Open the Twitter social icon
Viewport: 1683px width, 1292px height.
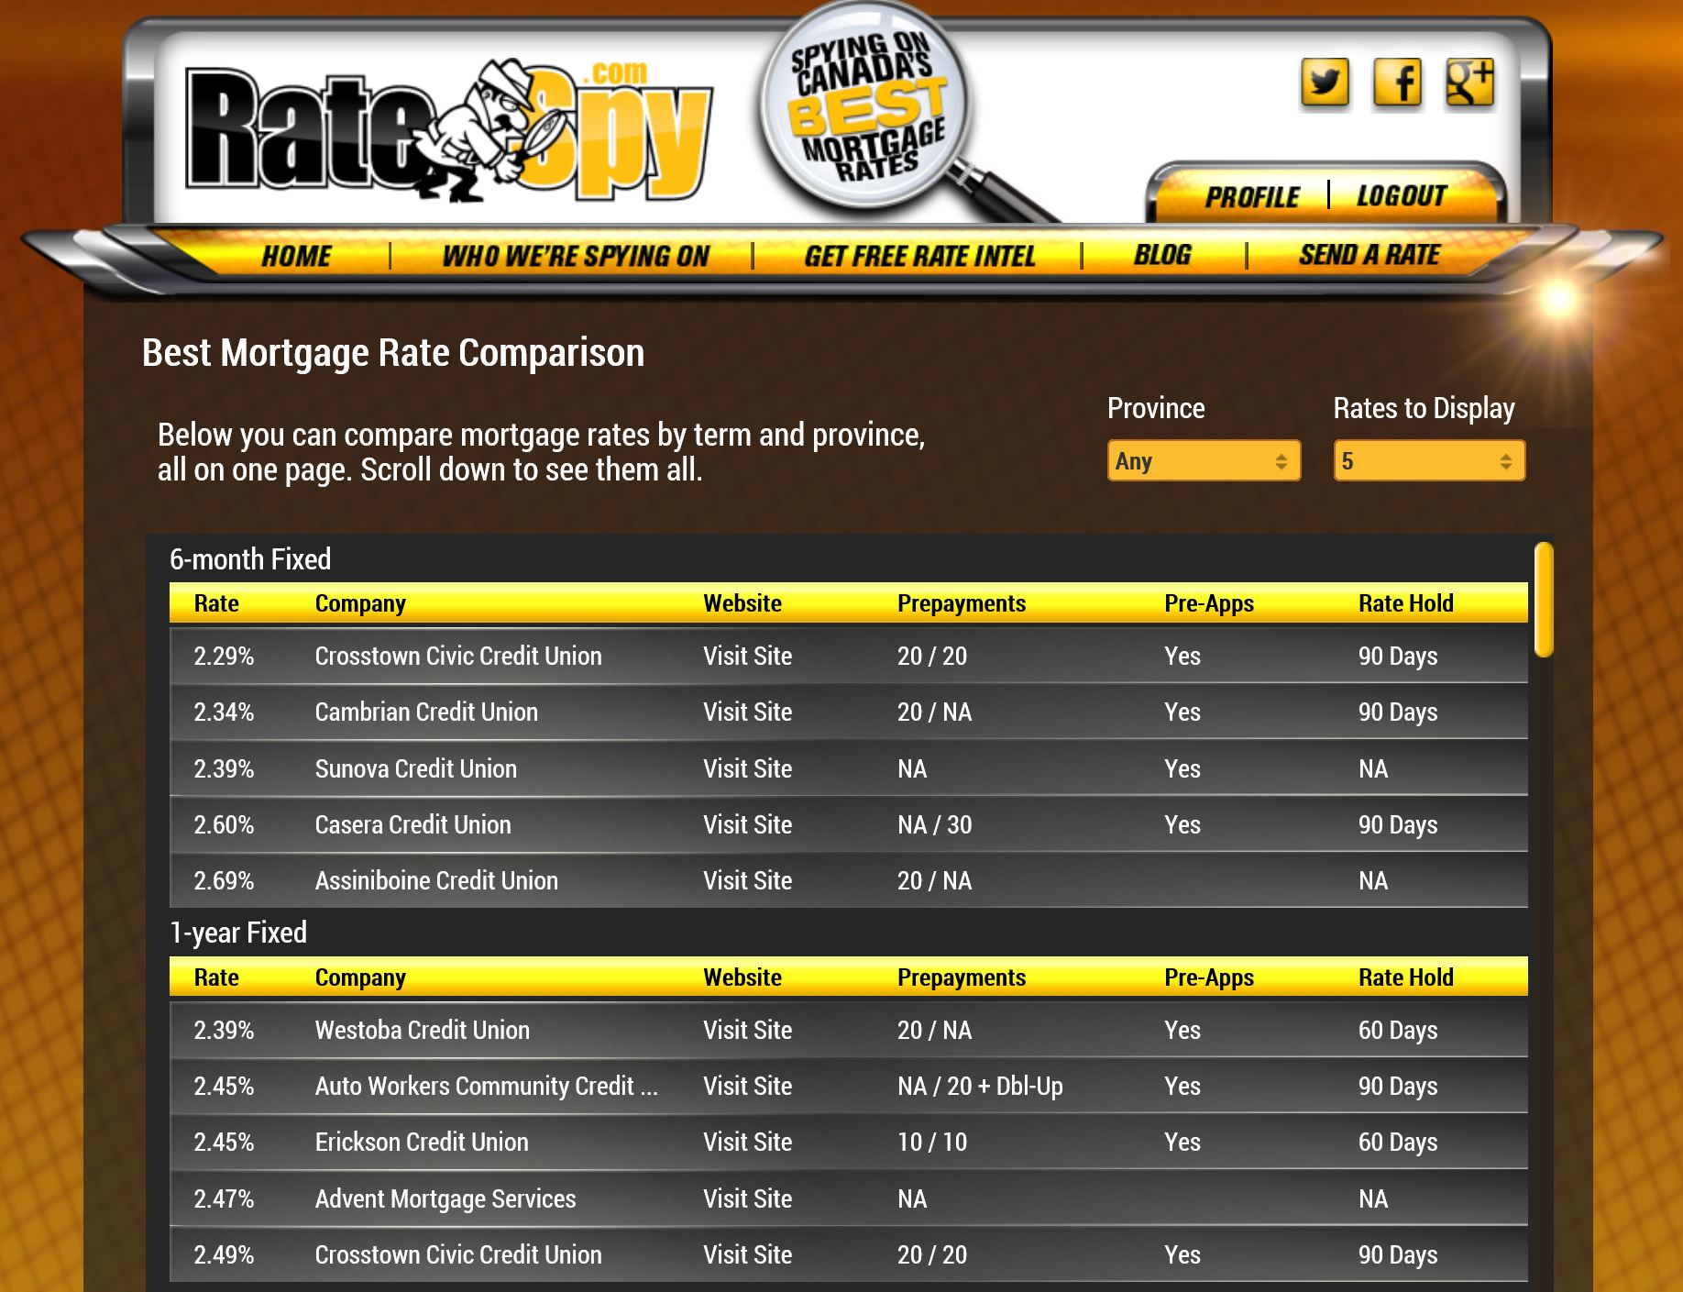click(x=1325, y=83)
